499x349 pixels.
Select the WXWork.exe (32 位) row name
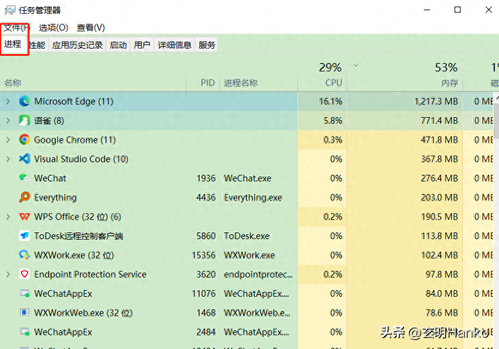point(74,255)
